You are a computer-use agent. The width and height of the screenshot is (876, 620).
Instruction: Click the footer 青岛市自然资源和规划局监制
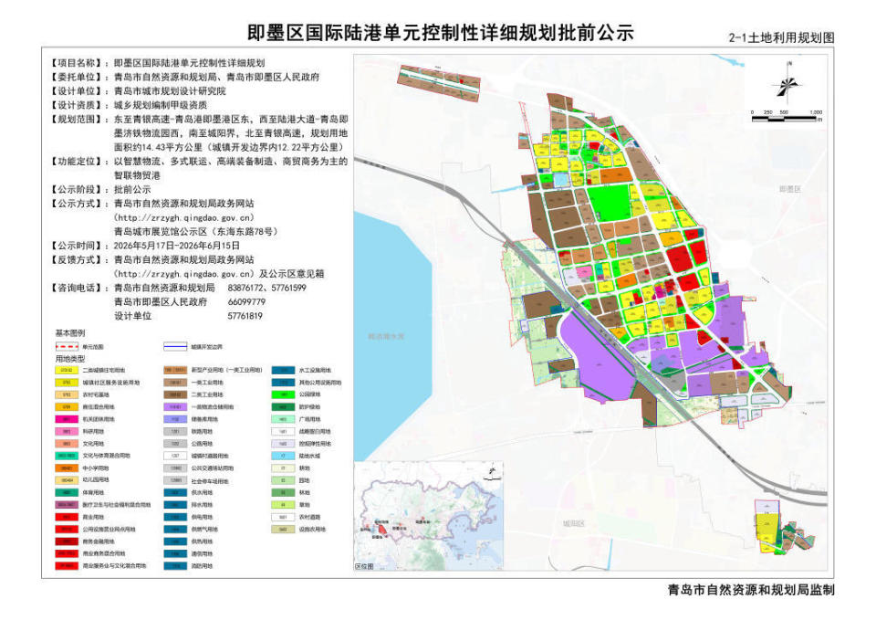pyautogui.click(x=751, y=589)
